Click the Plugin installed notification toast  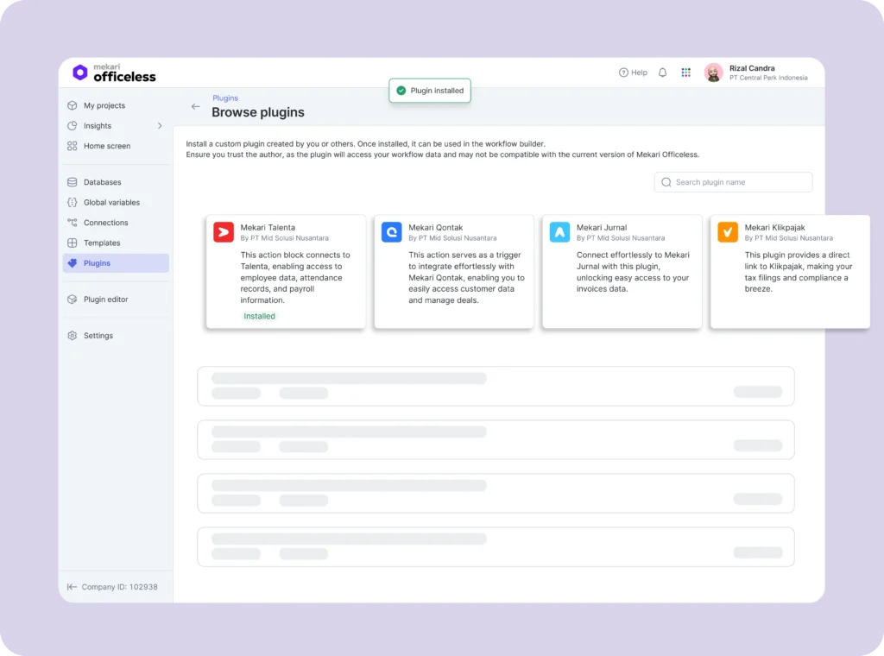pyautogui.click(x=430, y=91)
